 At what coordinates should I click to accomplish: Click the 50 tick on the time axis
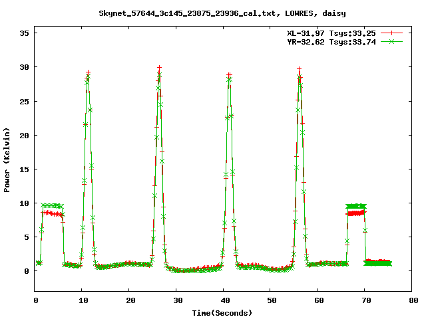272,300
